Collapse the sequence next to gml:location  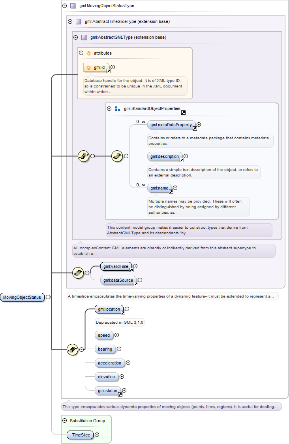pyautogui.click(x=81, y=350)
